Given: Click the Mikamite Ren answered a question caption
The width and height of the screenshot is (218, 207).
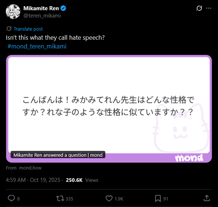Looking at the screenshot, I should coord(58,155).
